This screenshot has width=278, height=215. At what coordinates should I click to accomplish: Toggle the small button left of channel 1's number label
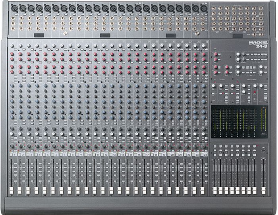(11, 155)
